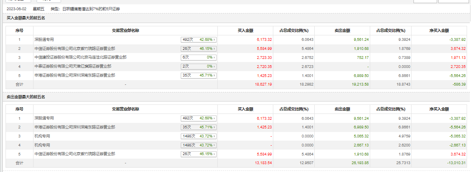Expand 1498次 stats for fourth-ranked 机构专用 seller

(199, 145)
